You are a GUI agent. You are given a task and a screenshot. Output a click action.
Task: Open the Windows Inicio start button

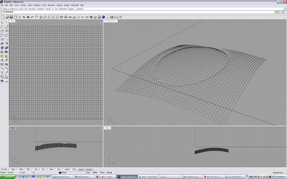[x=7, y=177]
